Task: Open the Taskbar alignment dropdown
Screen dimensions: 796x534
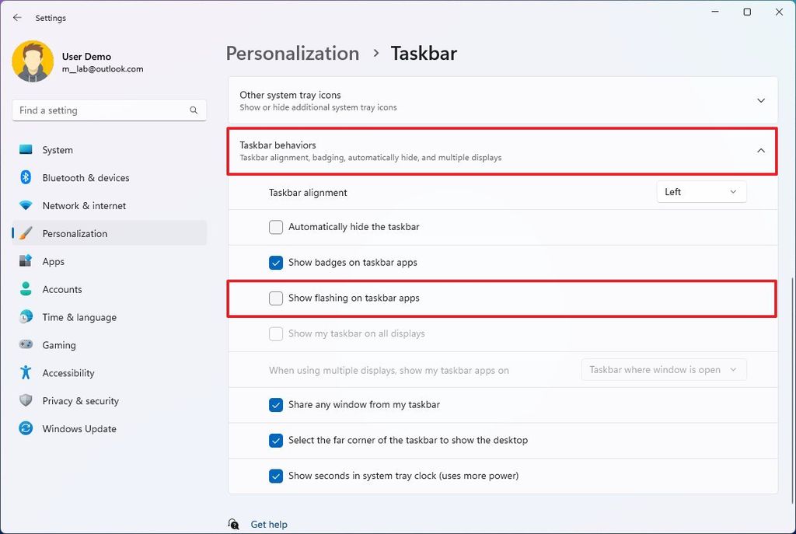Action: (x=700, y=191)
